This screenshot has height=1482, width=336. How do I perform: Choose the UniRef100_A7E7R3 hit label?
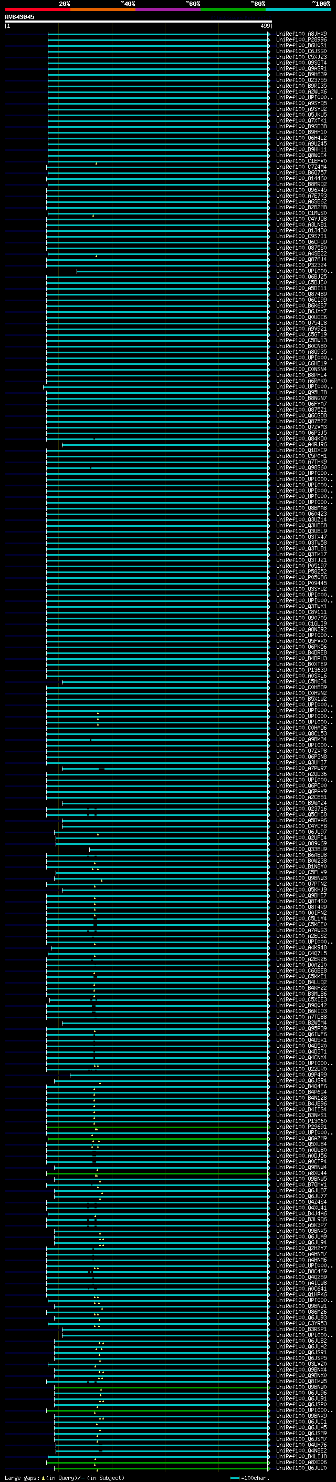pyautogui.click(x=301, y=196)
